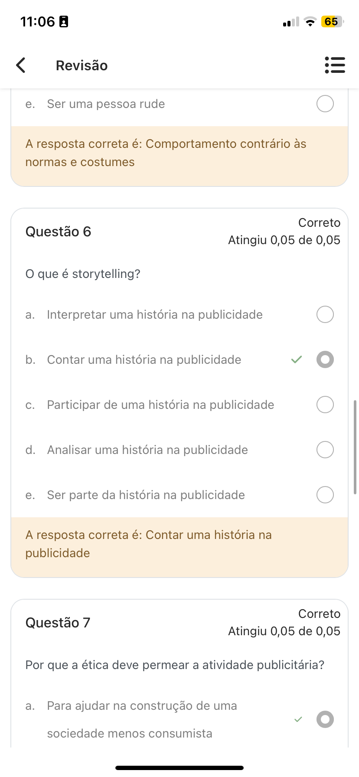Choose "Analisar uma história na publicidade" radio
The height and width of the screenshot is (777, 359).
[x=325, y=450]
